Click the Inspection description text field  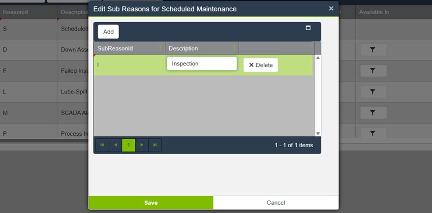(202, 64)
